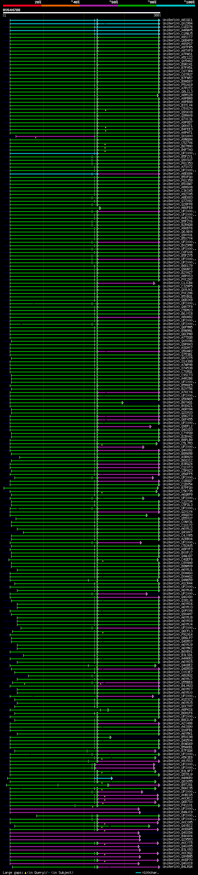Viewport: 198px width, 875px height.
Task: Open the UniRef100_Q6K4T1 entry
Action: pos(177,126)
